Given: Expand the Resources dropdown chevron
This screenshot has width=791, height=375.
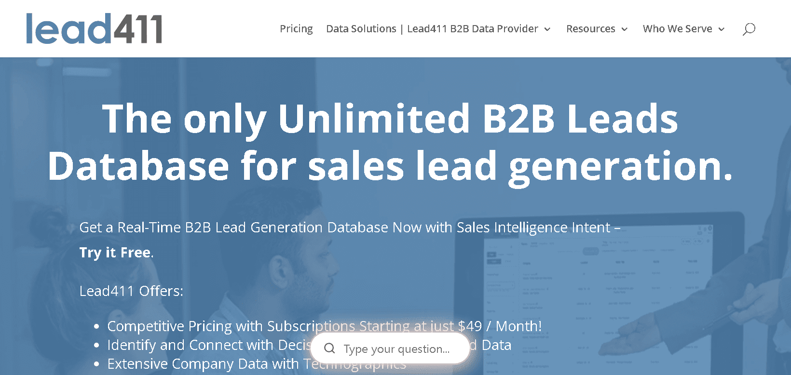Looking at the screenshot, I should (625, 29).
